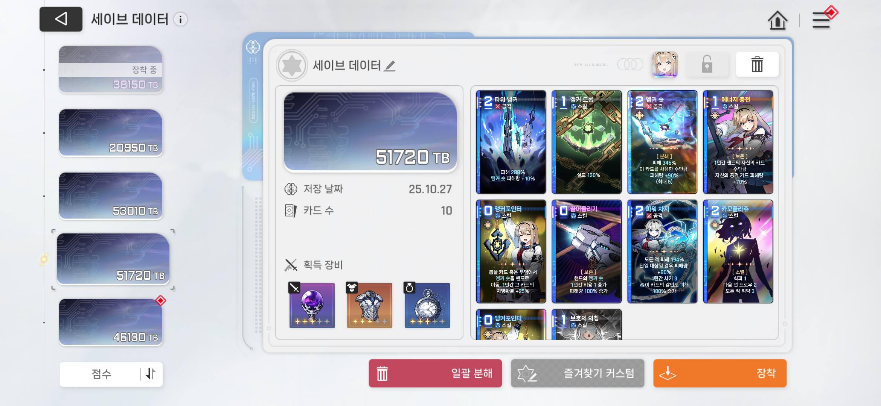
Task: Select the armor equipment item
Action: tap(369, 305)
